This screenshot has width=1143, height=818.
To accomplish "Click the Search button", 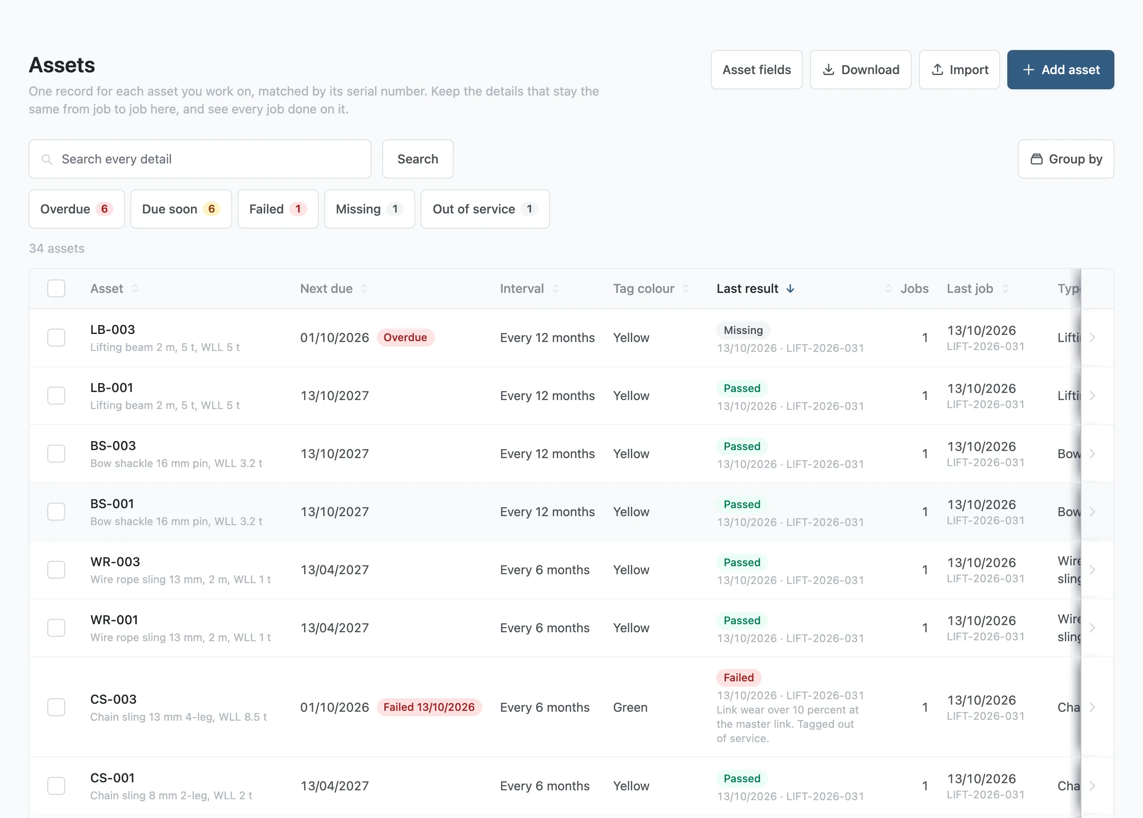I will (418, 159).
